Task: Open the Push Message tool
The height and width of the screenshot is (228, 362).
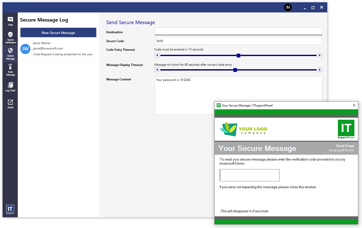Action: point(10,70)
